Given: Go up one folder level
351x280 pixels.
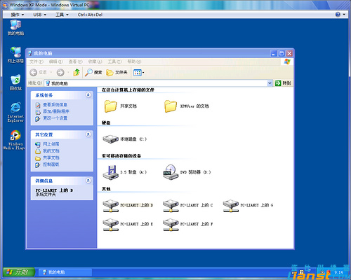Looking at the screenshot, I should pos(77,72).
